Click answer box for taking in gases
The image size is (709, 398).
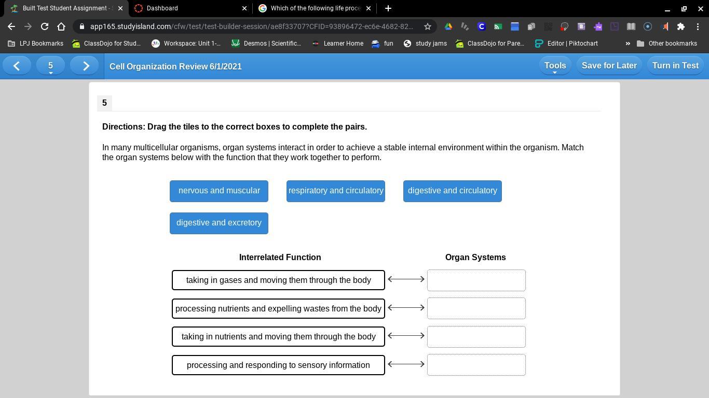click(x=476, y=280)
